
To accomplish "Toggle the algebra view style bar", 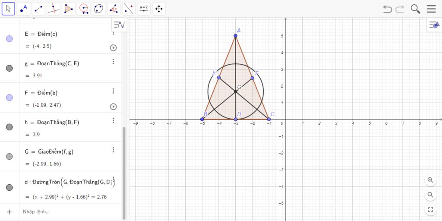I will coord(119,25).
